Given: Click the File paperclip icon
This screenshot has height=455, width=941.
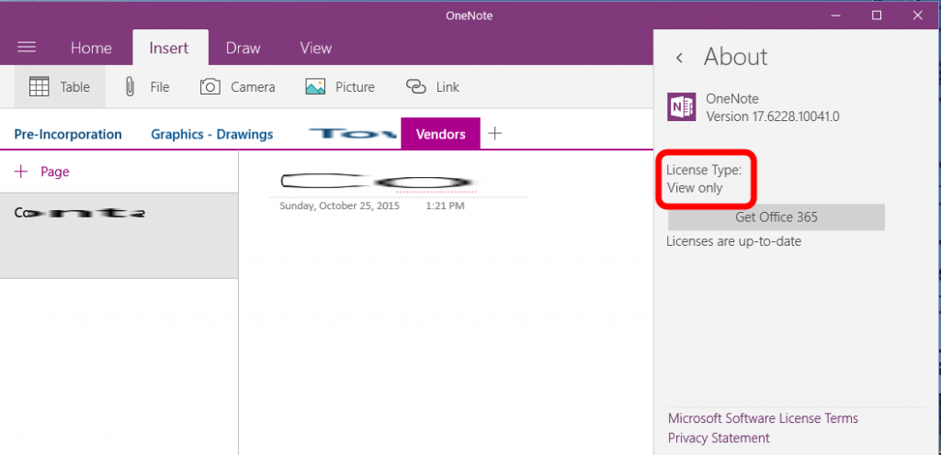Looking at the screenshot, I should coord(130,87).
